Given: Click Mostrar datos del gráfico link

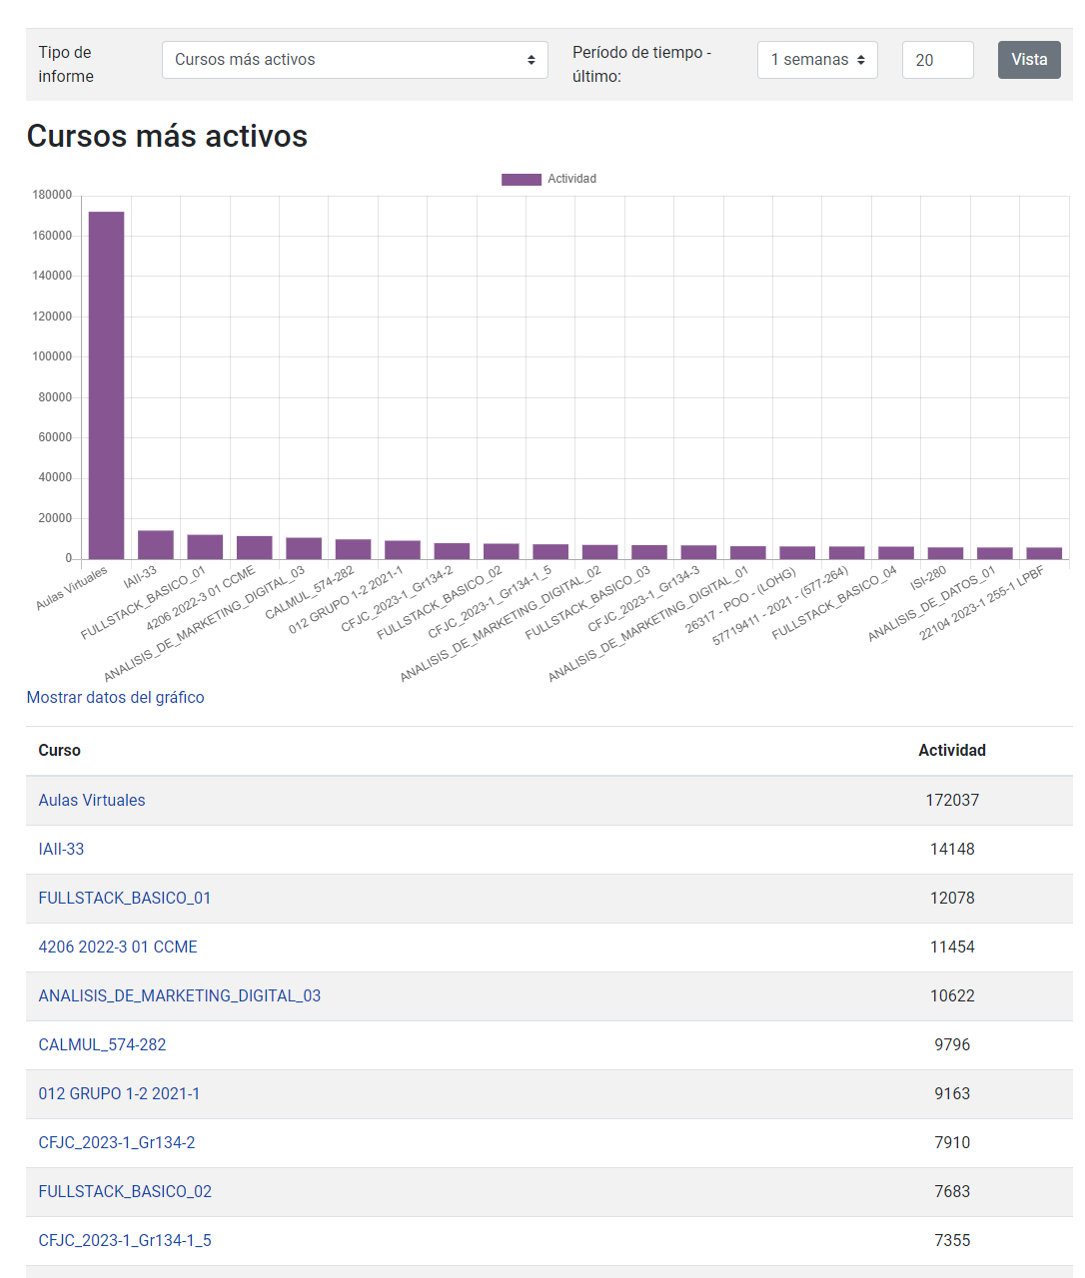Looking at the screenshot, I should [x=115, y=697].
